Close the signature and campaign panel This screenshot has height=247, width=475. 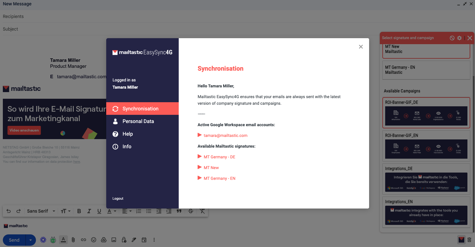[470, 38]
